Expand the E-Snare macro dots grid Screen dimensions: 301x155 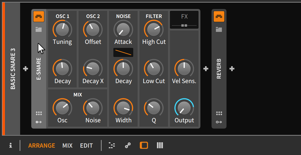point(39,113)
